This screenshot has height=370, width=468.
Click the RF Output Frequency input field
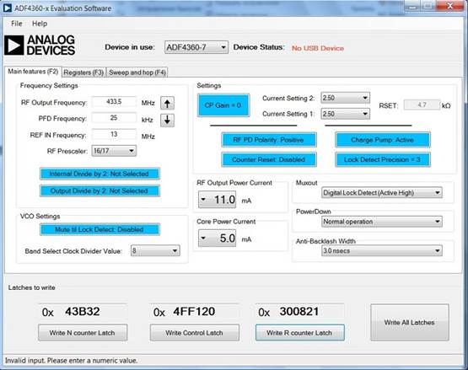pos(114,102)
